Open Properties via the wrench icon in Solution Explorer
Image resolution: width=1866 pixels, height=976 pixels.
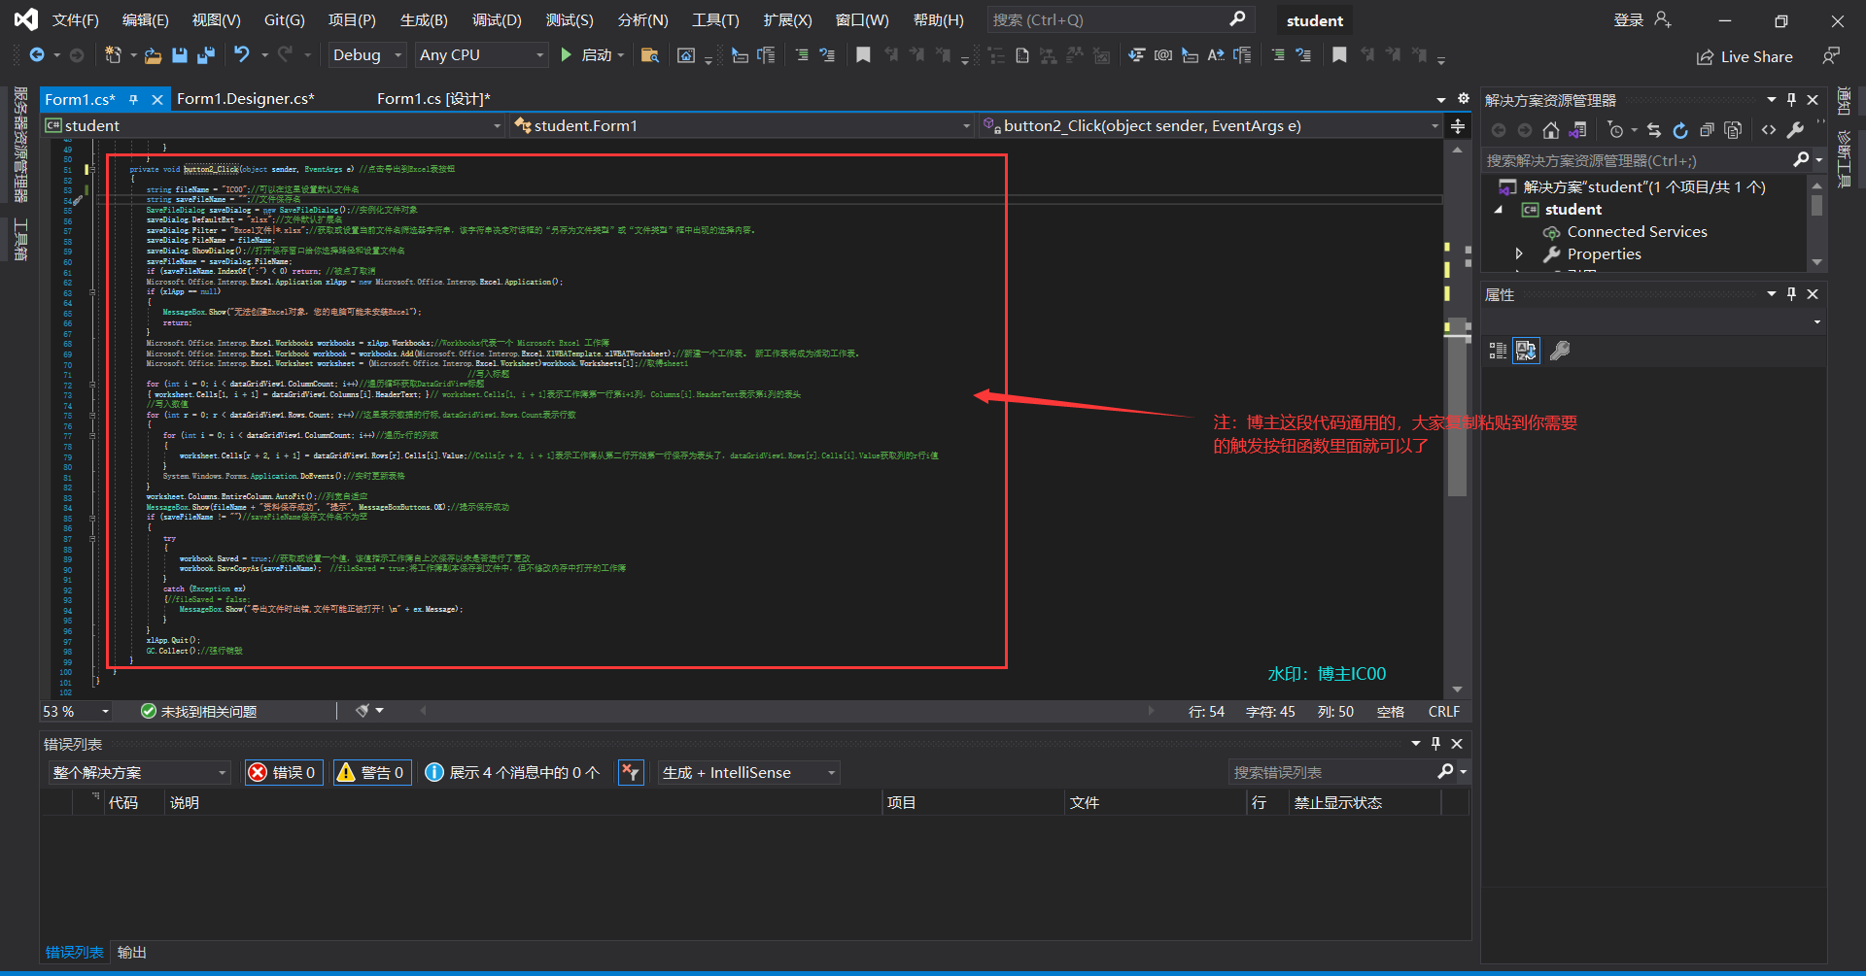click(1796, 129)
